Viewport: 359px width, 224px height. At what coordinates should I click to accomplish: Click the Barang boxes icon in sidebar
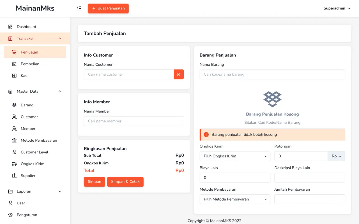click(14, 105)
